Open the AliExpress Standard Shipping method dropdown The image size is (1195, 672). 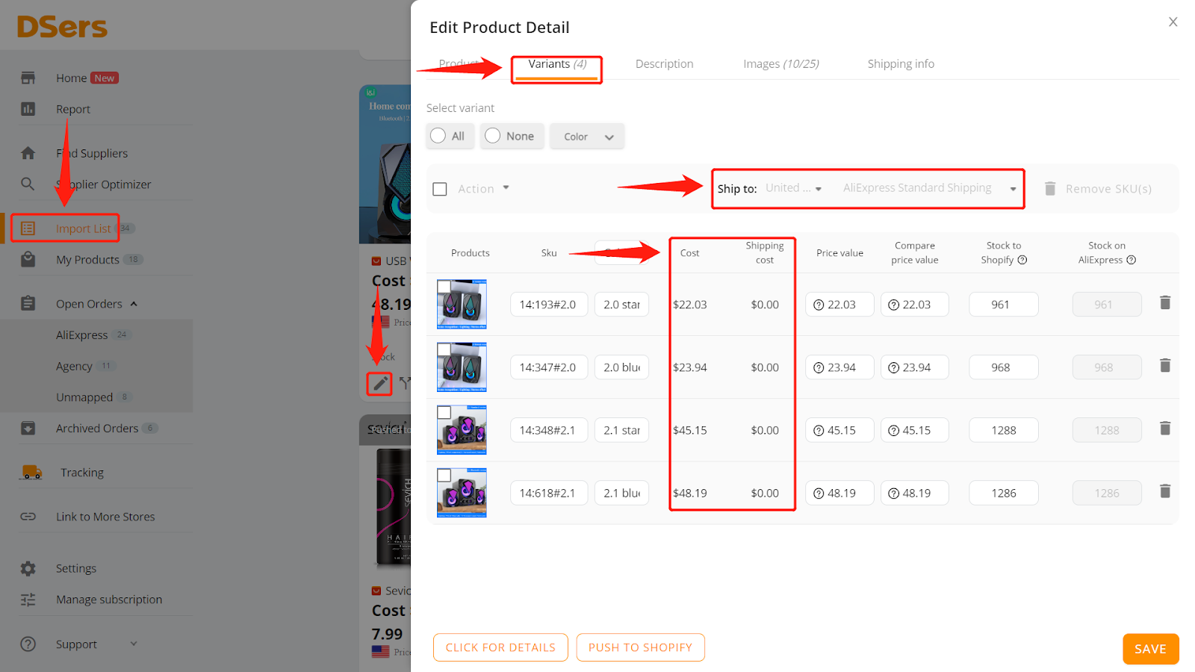click(930, 188)
